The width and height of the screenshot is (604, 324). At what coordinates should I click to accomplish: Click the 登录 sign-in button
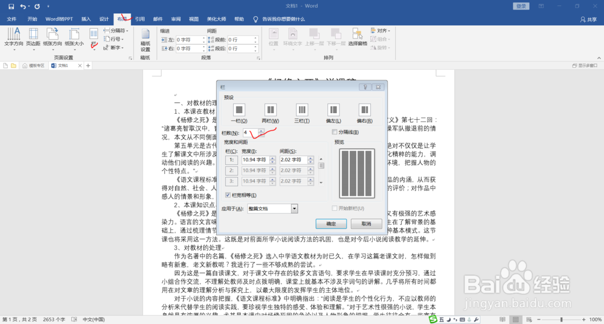tap(521, 6)
